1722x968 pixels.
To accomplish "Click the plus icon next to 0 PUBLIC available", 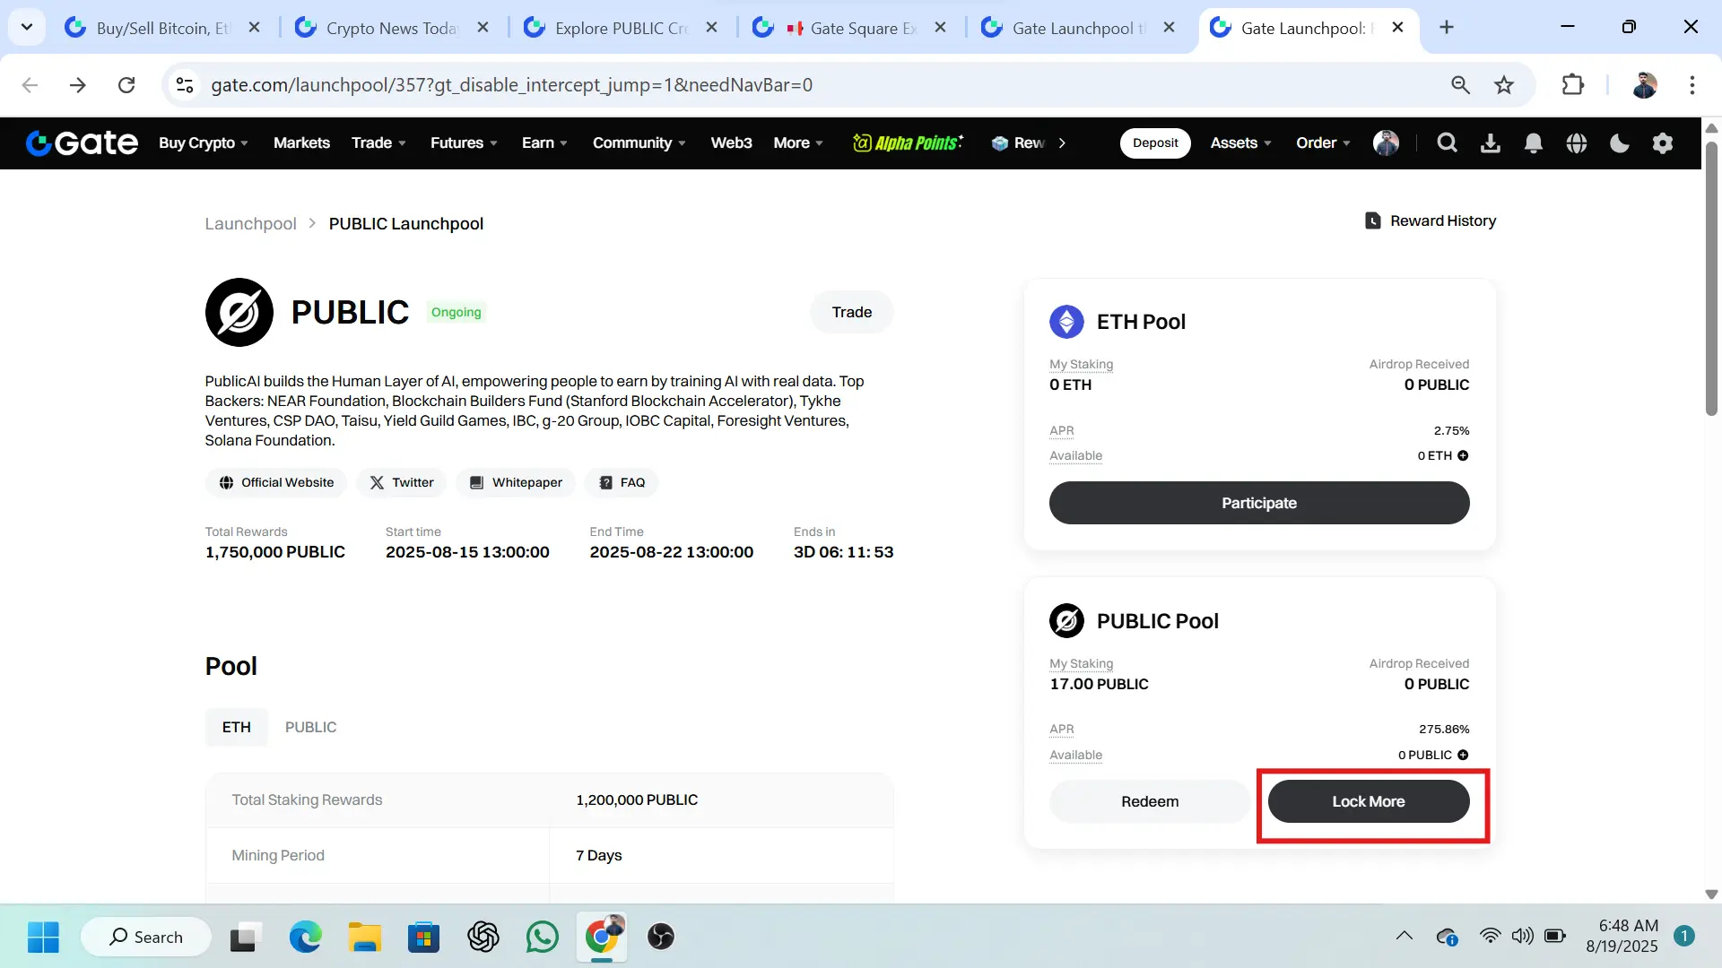I will (x=1463, y=755).
